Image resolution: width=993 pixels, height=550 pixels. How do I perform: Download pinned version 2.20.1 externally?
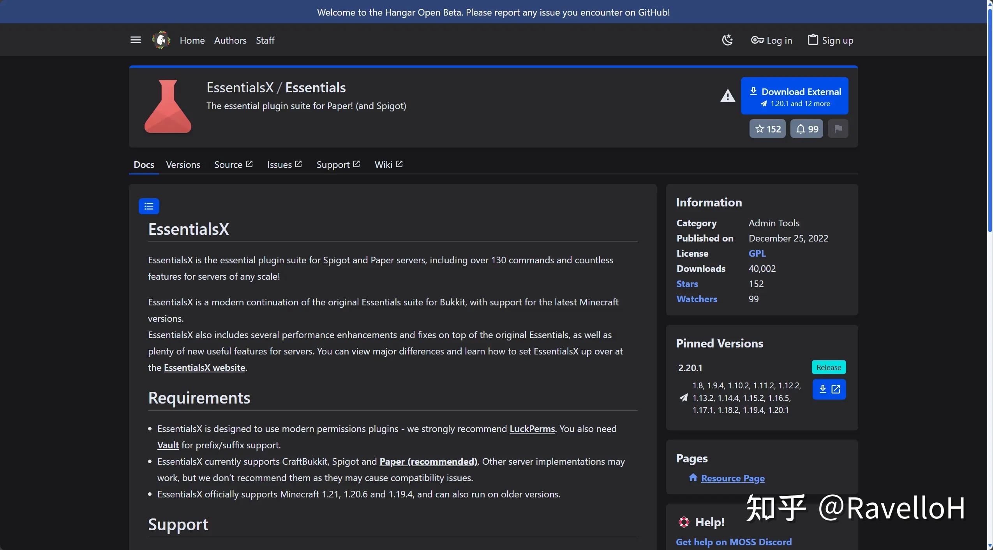pos(829,389)
